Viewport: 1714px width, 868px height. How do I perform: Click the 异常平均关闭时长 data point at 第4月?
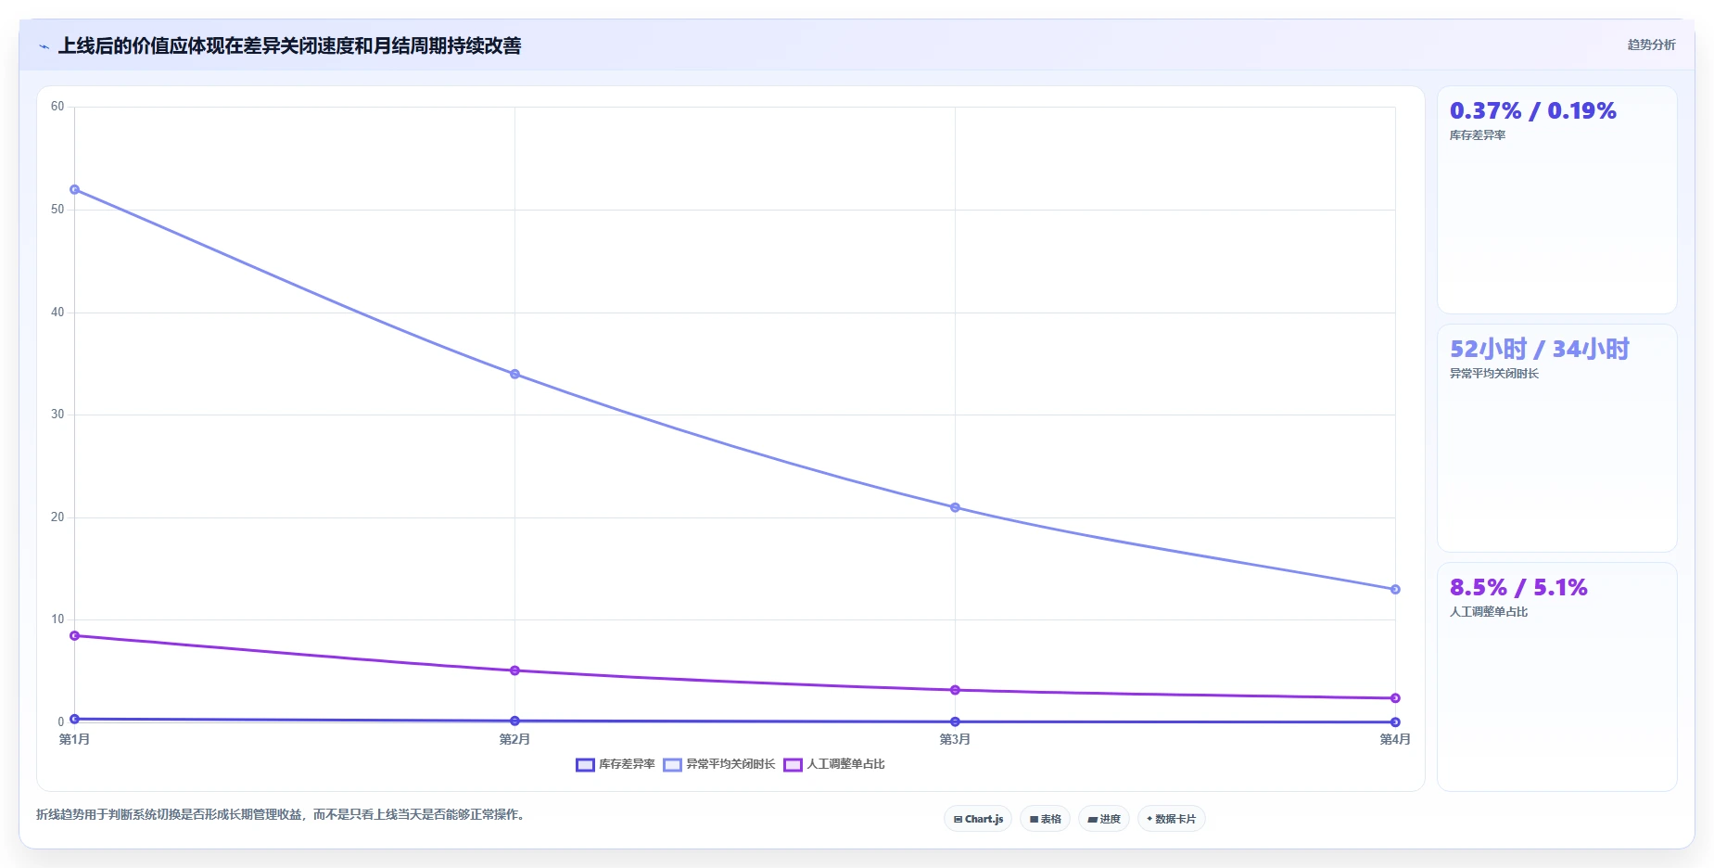(x=1395, y=589)
